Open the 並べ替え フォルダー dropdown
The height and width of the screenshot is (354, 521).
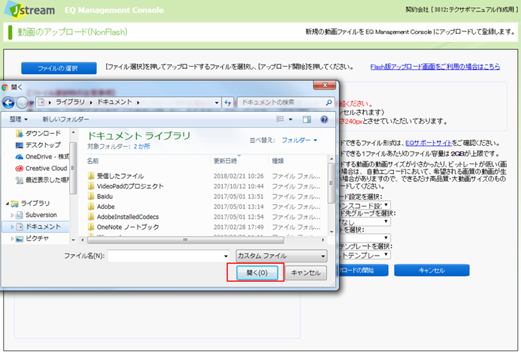299,140
